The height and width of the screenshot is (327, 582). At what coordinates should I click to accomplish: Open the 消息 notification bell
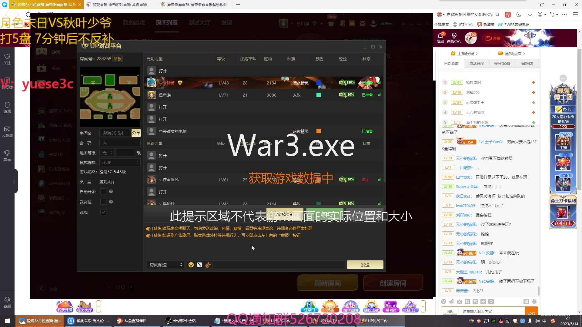pos(440,38)
